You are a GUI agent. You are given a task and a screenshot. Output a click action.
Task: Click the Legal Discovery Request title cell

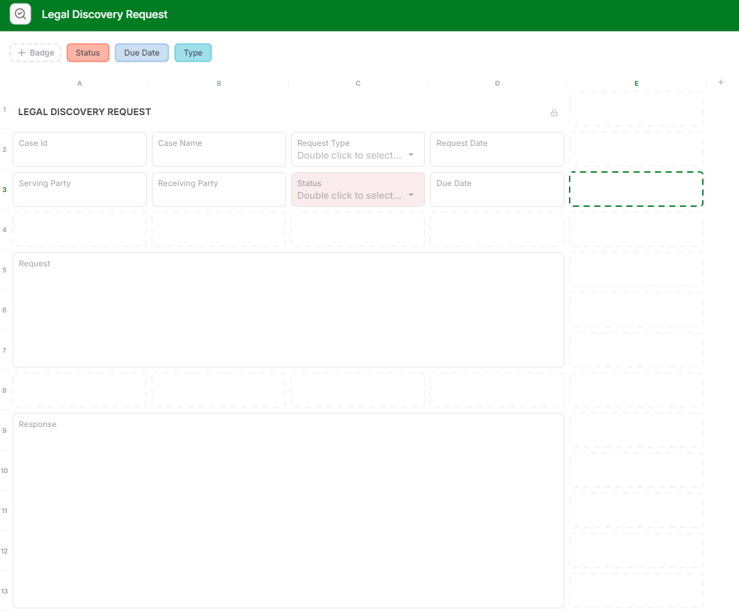(85, 112)
